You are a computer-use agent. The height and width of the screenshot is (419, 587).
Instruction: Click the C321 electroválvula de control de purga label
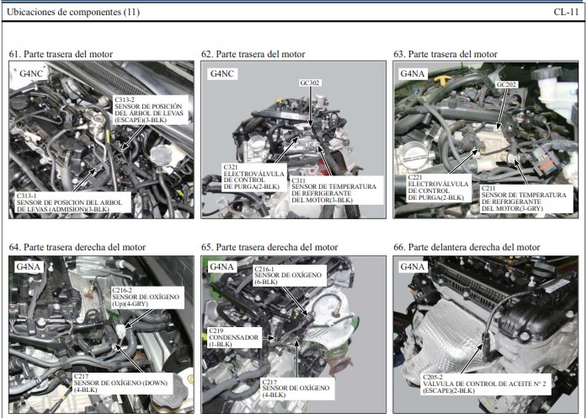(254, 177)
